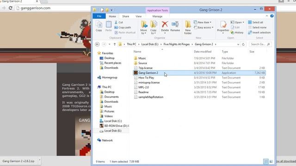Screen dimensions: 296x166
Task: Click the Properties quick access toolbar icon
Action: pyautogui.click(x=102, y=10)
